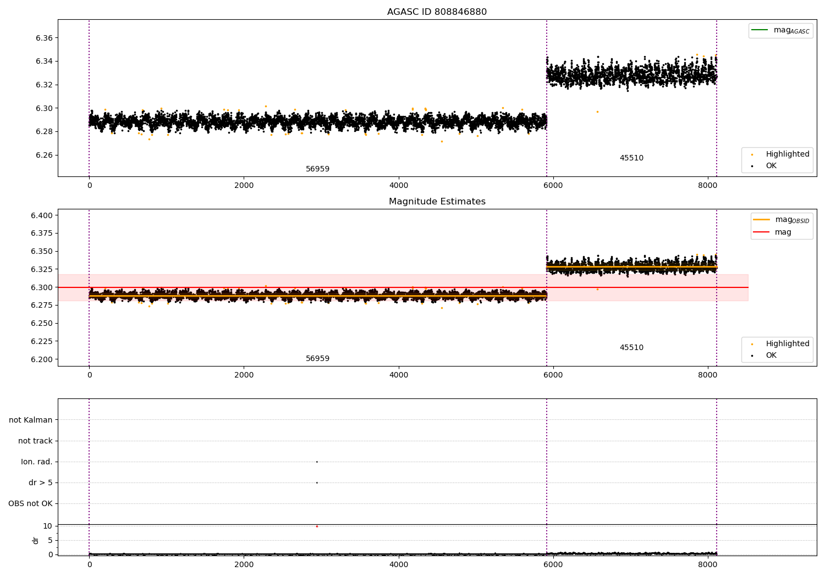The width and height of the screenshot is (825, 577).
Task: Click the 4000 x-axis tick under the bottom plot
Action: tap(399, 564)
